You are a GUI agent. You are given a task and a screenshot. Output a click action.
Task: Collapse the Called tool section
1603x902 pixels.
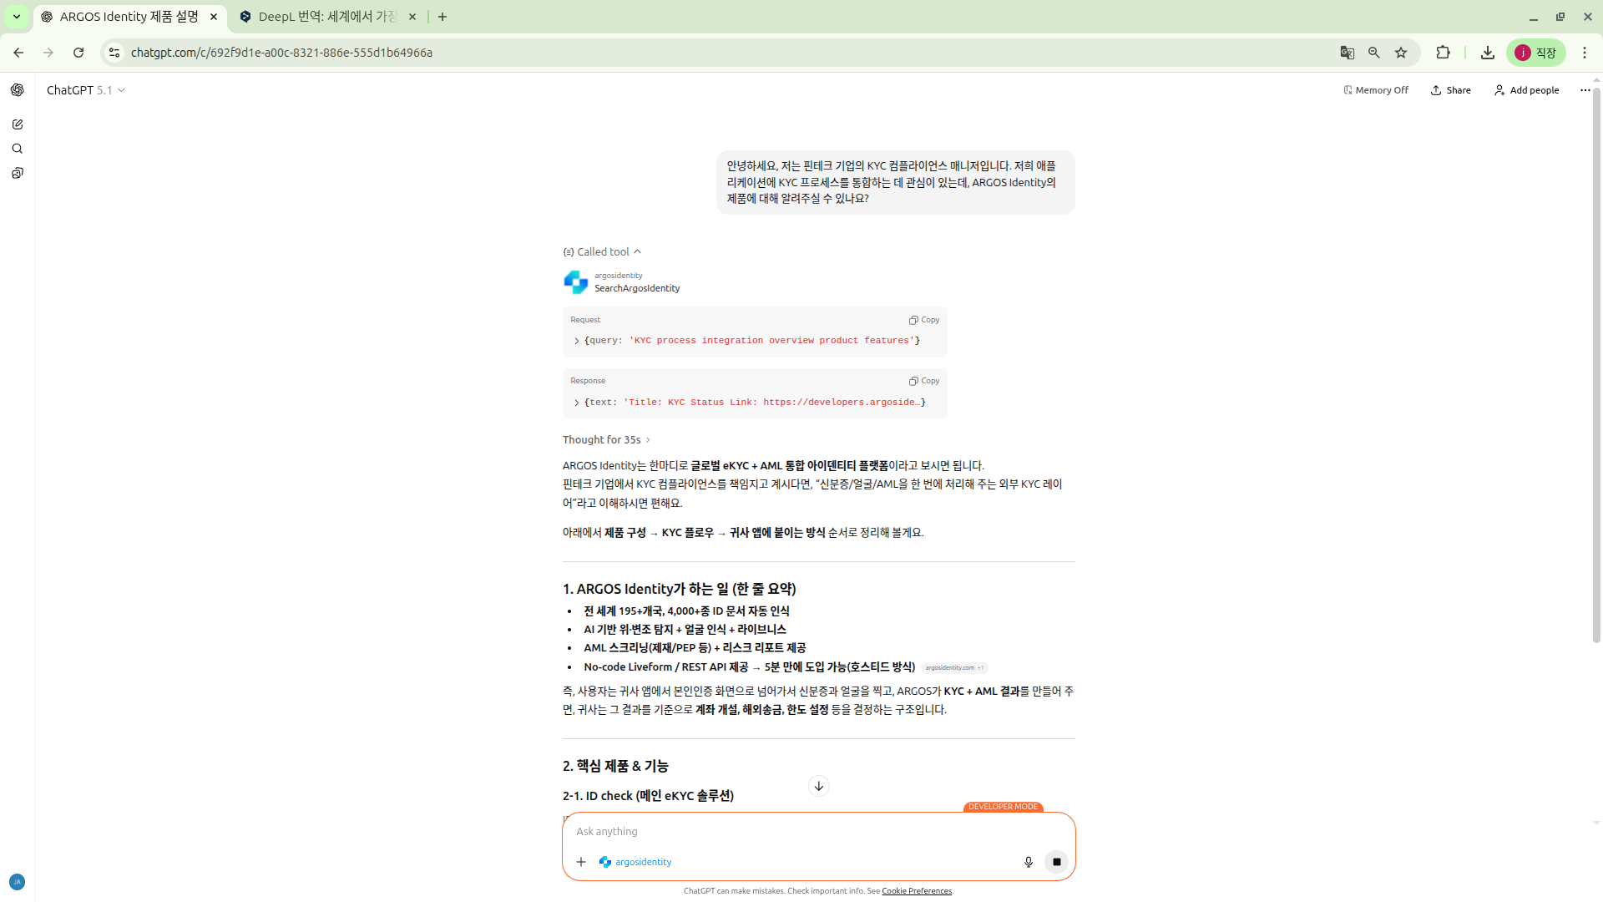tap(637, 251)
